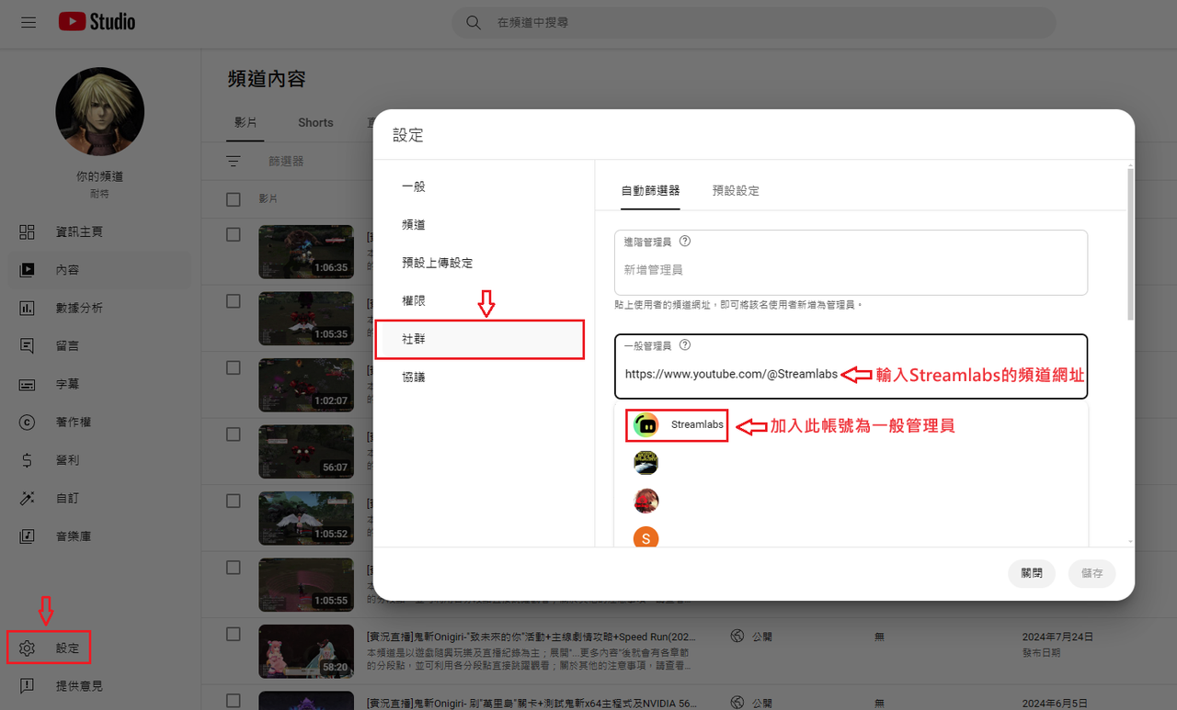Click the settings dialog vertical scrollbar
This screenshot has width=1177, height=710.
tap(1130, 243)
